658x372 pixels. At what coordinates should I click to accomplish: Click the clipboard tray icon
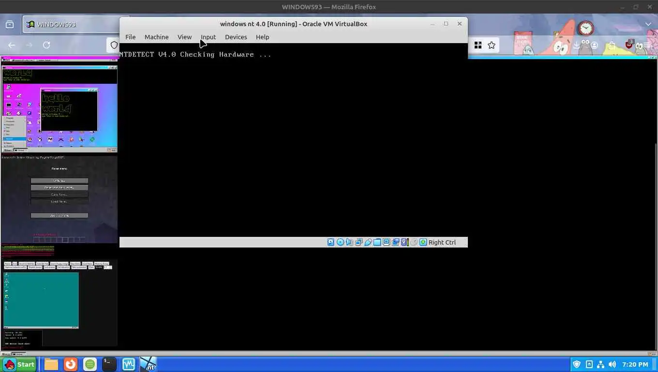click(589, 364)
